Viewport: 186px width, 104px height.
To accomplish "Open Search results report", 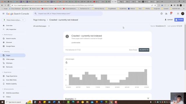I will (11, 38).
